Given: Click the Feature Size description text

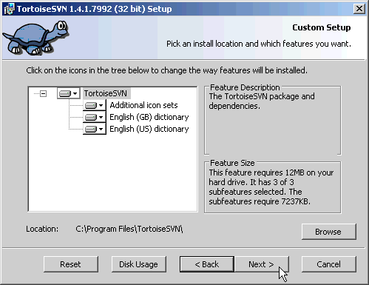Looking at the screenshot, I should [271, 187].
